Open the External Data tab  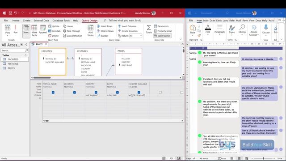click(x=42, y=21)
